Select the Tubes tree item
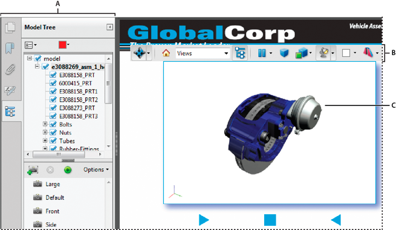This screenshot has height=230, width=396. coord(67,141)
